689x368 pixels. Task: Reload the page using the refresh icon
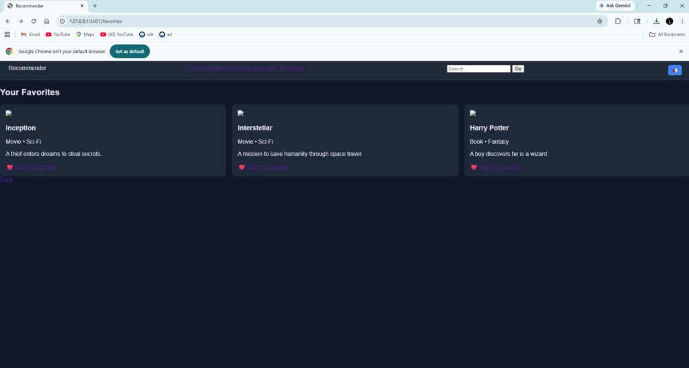[x=34, y=21]
